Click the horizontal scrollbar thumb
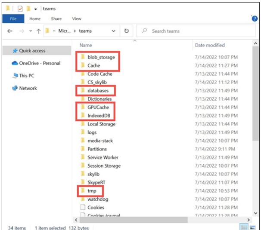Viewport: 261px width, 230px height. (x=134, y=220)
